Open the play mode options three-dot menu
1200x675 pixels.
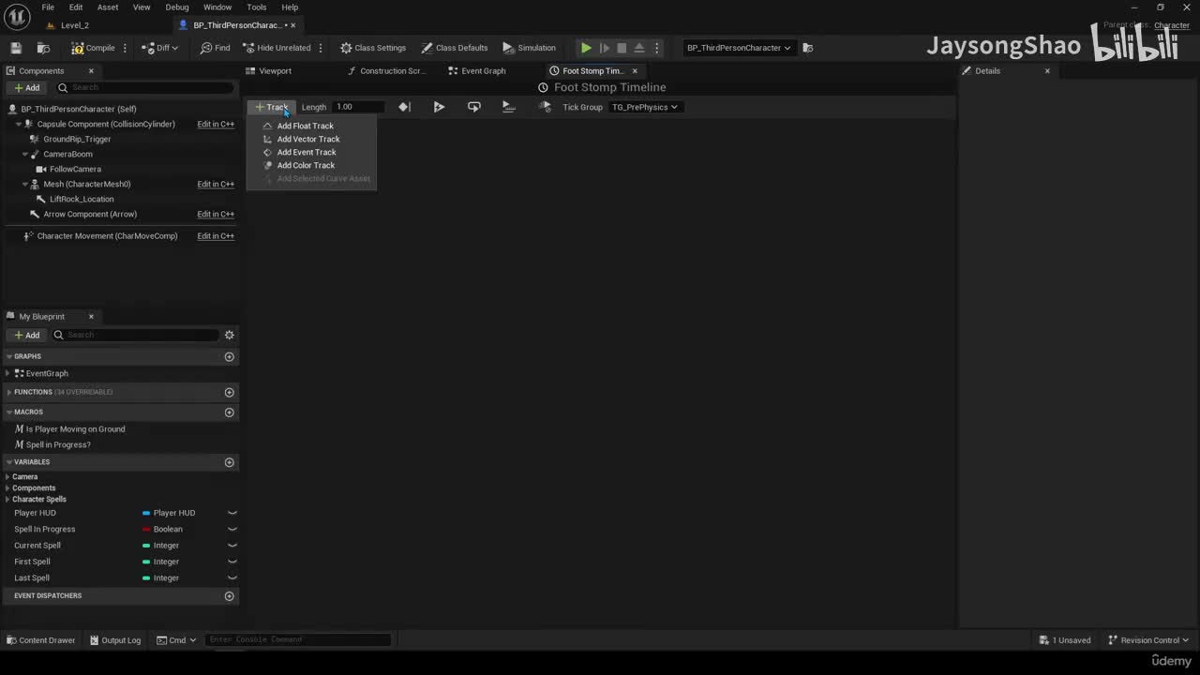(656, 48)
